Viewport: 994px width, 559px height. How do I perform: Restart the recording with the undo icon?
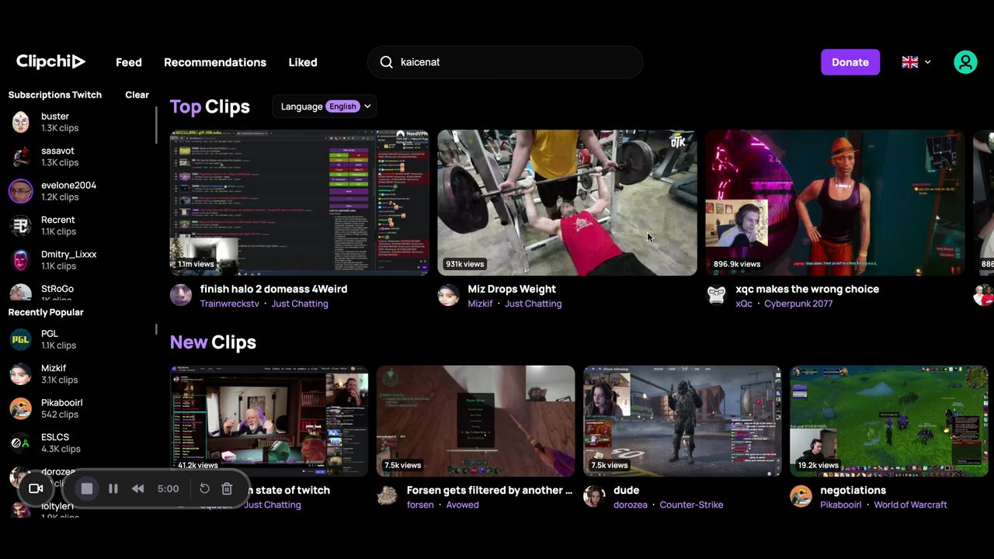click(x=204, y=488)
